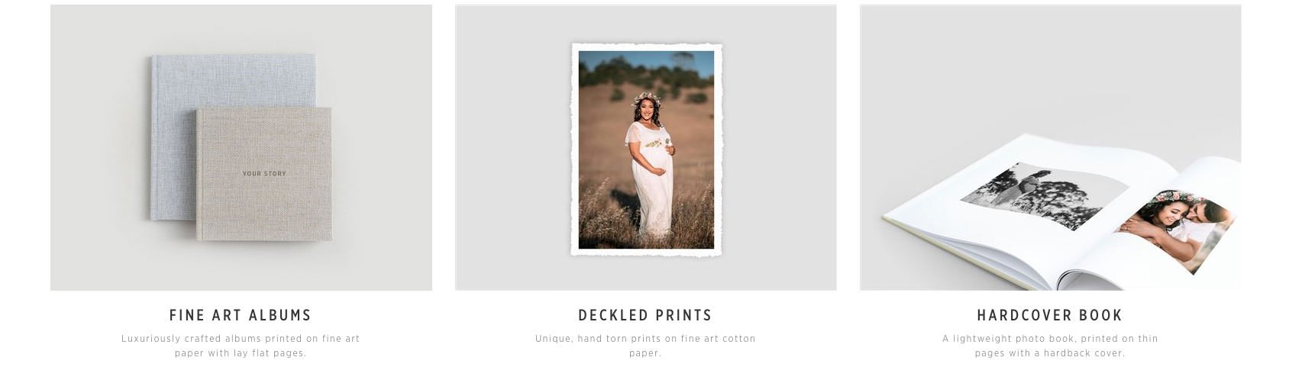Click the 'Unique, hand torn prints' description
This screenshot has width=1289, height=383.
645,346
